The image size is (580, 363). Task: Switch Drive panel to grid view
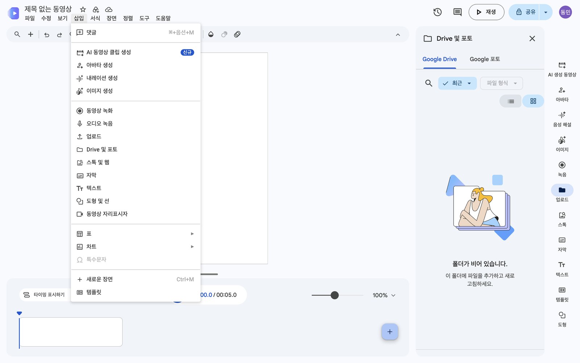coord(533,101)
